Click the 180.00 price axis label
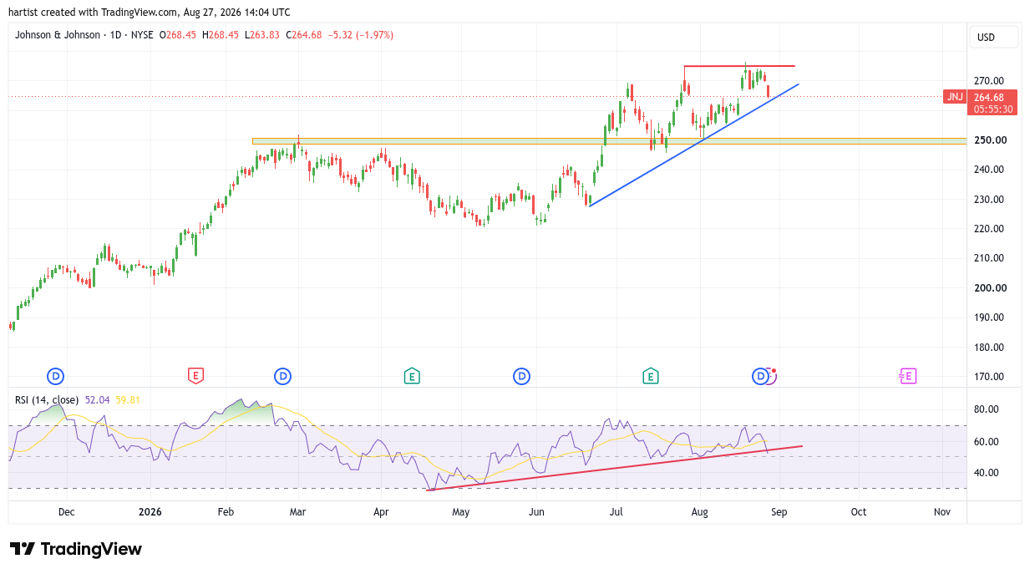The width and height of the screenshot is (1030, 574). click(x=990, y=348)
